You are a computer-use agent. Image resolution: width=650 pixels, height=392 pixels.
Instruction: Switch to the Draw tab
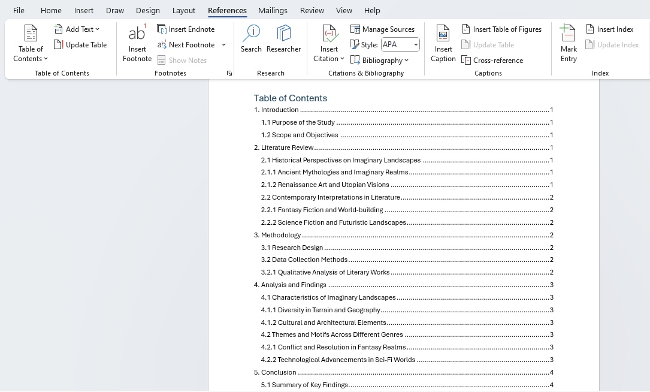(115, 10)
